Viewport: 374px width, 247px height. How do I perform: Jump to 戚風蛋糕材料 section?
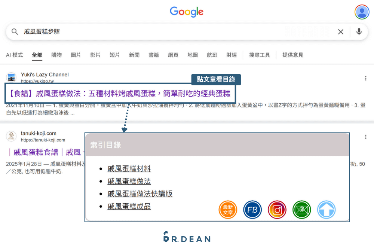coord(129,169)
